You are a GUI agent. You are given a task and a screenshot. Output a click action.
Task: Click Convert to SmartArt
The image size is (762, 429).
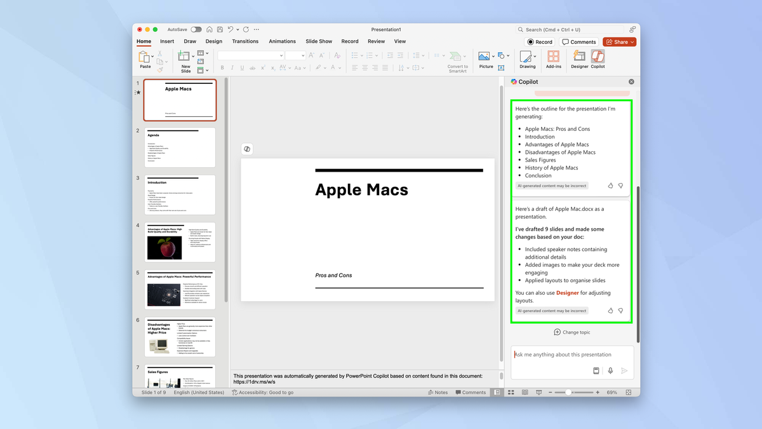point(457,62)
